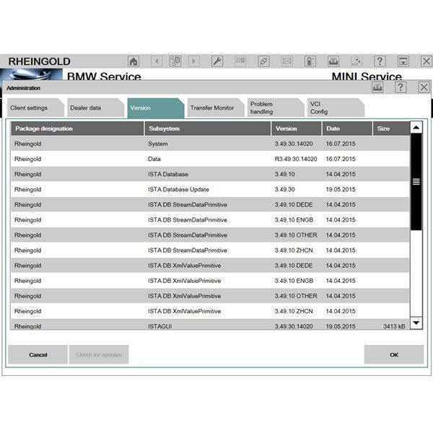
Task: Click Check for updates button
Action: [99, 354]
